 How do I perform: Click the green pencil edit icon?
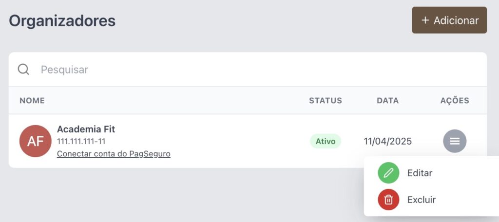[388, 173]
